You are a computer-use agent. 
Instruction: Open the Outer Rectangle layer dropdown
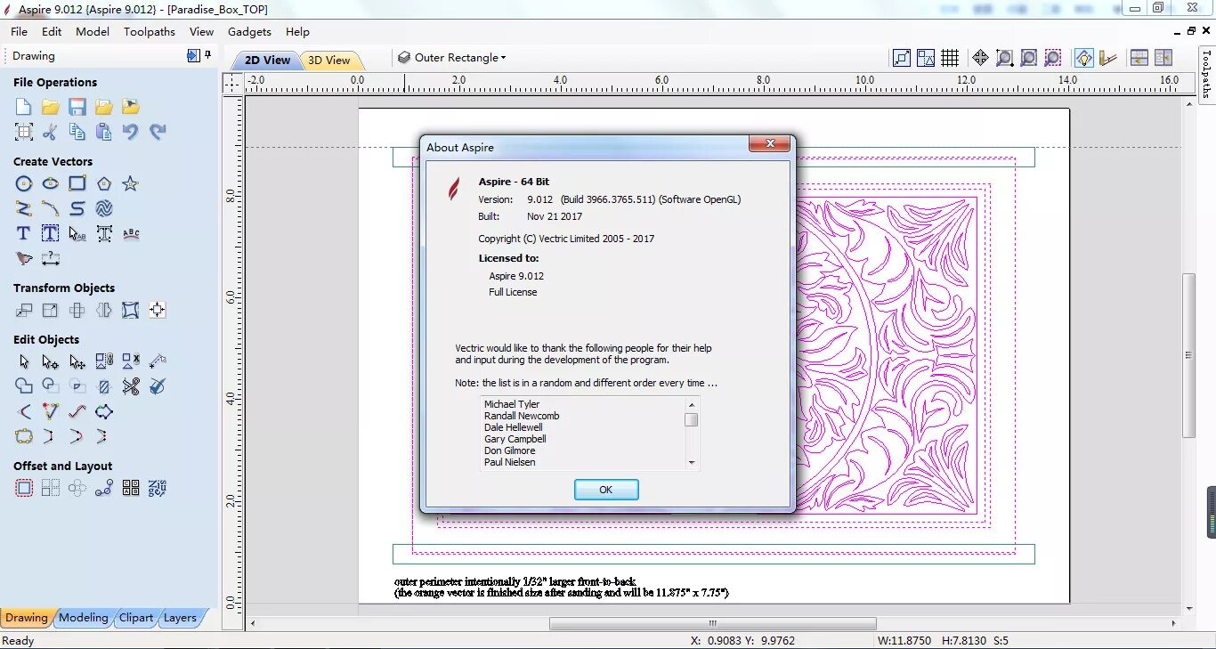(452, 57)
